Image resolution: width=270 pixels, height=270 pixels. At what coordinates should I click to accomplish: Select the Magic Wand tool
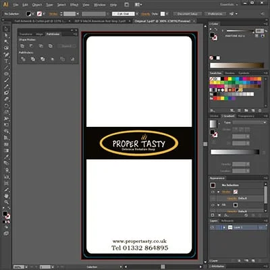pyautogui.click(x=6, y=42)
